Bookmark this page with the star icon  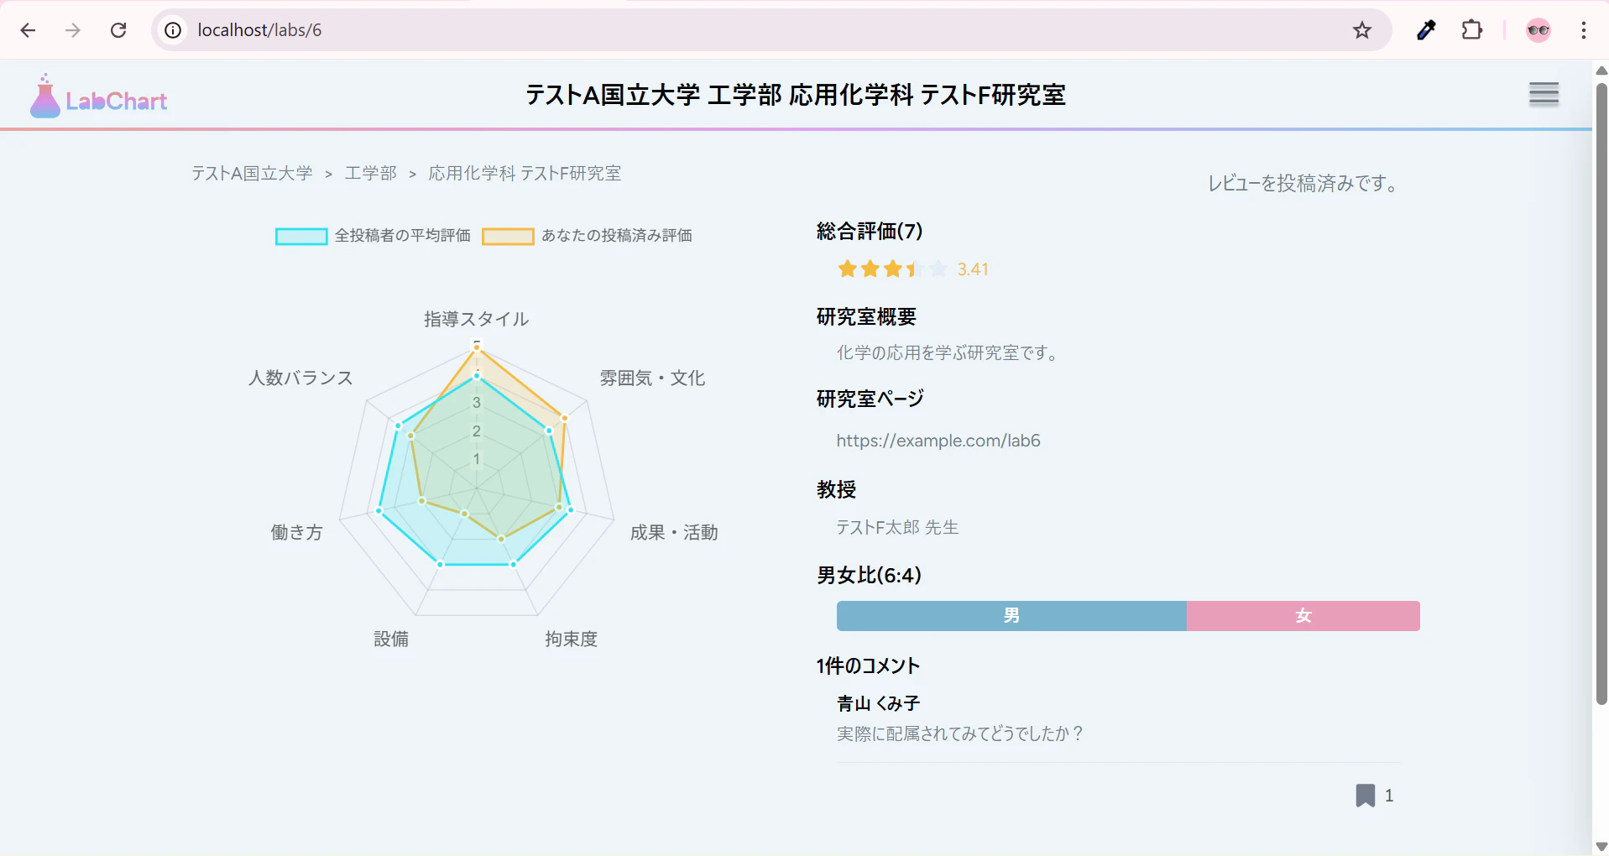pyautogui.click(x=1361, y=30)
